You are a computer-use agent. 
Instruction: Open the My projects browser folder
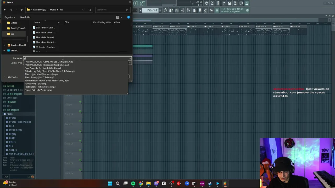pyautogui.click(x=13, y=110)
